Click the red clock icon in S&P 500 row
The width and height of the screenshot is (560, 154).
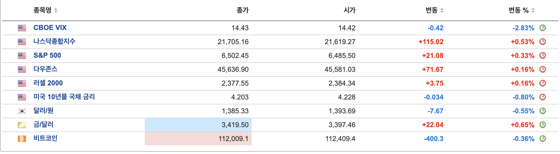pos(543,55)
